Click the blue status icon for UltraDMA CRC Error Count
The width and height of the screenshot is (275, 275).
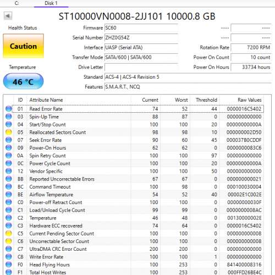point(9,249)
